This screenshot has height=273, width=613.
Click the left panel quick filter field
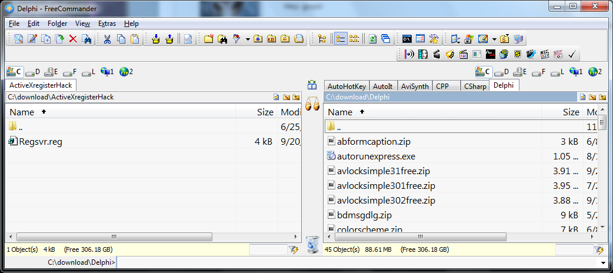[x=268, y=249]
